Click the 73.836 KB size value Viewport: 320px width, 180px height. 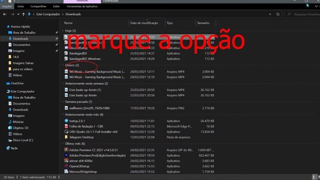[x=207, y=132]
